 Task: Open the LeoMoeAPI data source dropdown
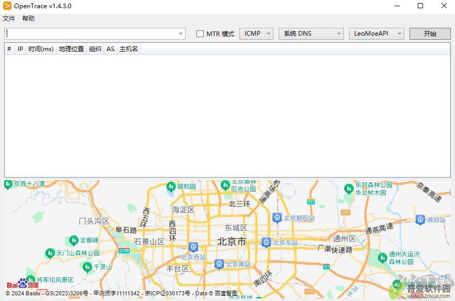coord(376,34)
